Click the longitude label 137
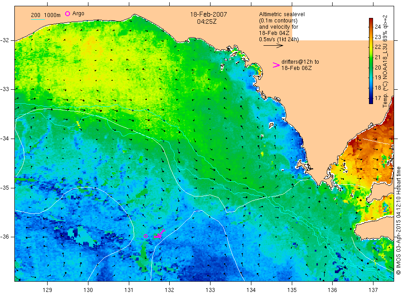 373,290
